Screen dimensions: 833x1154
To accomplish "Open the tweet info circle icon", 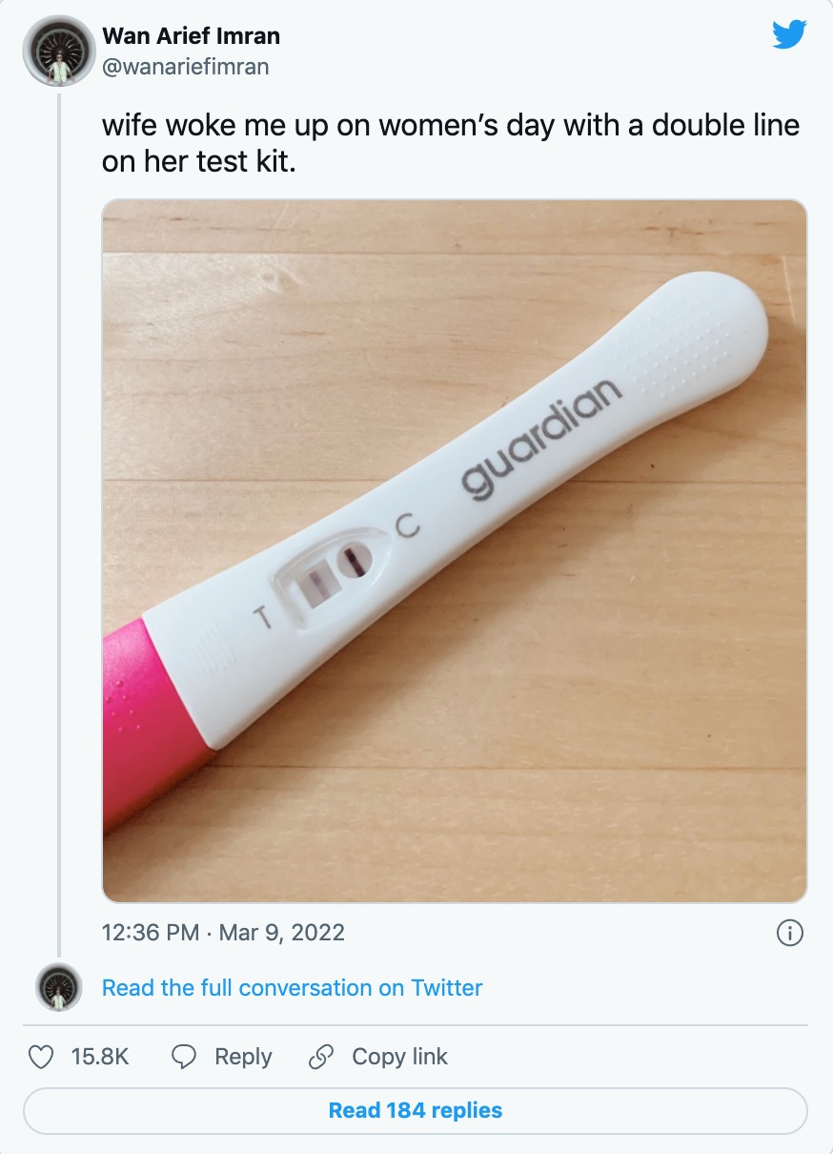I will tap(790, 932).
